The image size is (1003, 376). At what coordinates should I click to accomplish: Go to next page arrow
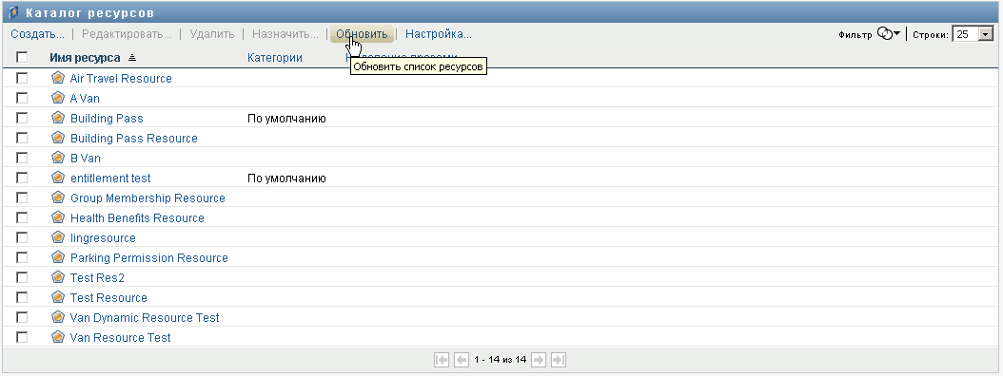pos(539,360)
